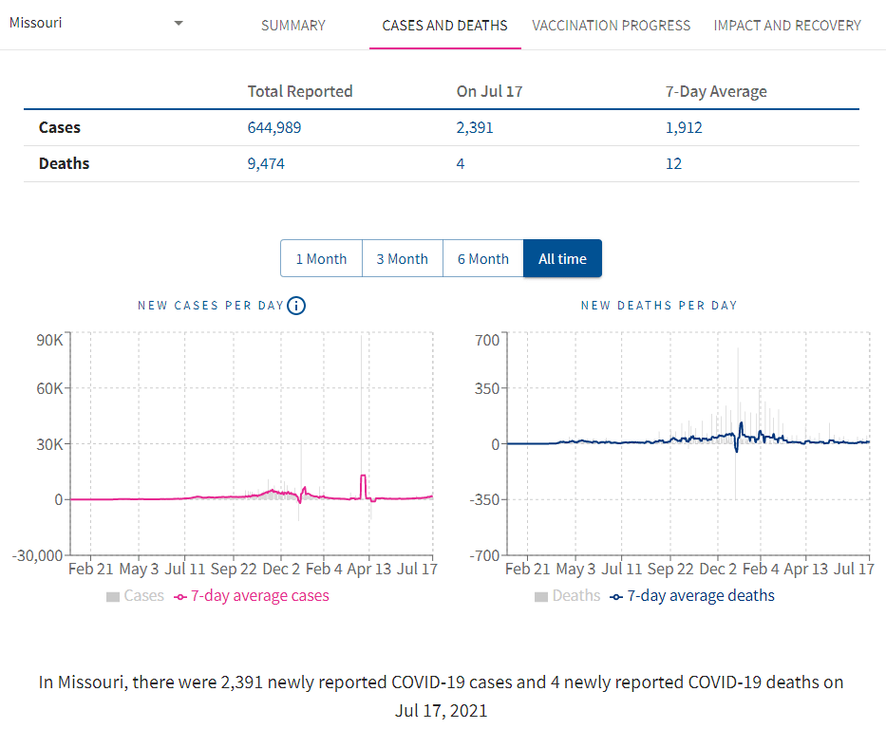Toggle the gray Cases legend swatch
This screenshot has height=729, width=886.
pos(113,596)
